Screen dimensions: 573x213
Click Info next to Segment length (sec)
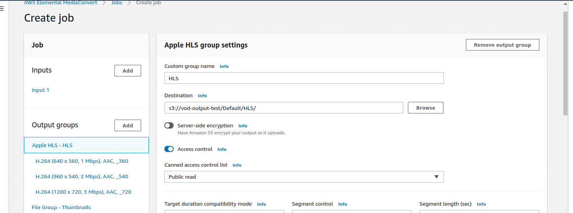481,204
